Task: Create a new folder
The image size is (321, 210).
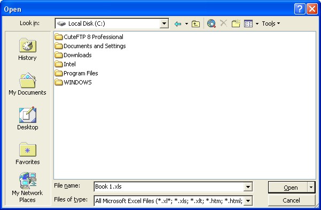Action: tap(236, 24)
